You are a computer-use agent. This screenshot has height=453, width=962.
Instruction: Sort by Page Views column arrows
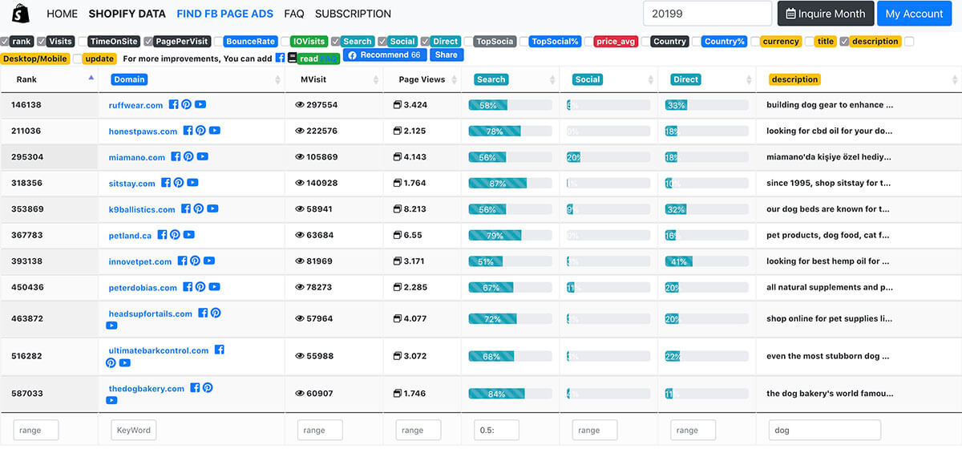coord(455,79)
